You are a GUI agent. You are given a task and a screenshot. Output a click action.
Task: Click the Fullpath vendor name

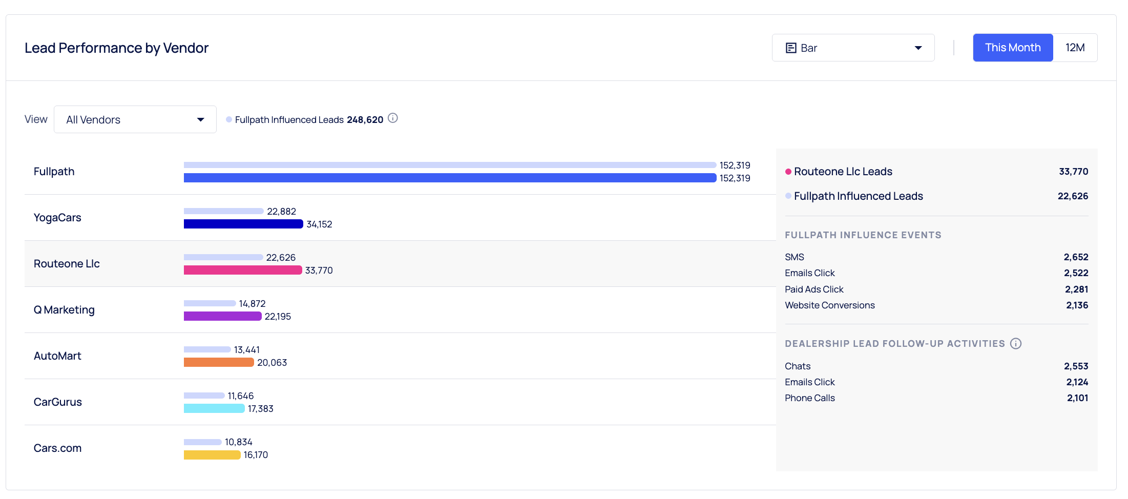[x=54, y=171]
